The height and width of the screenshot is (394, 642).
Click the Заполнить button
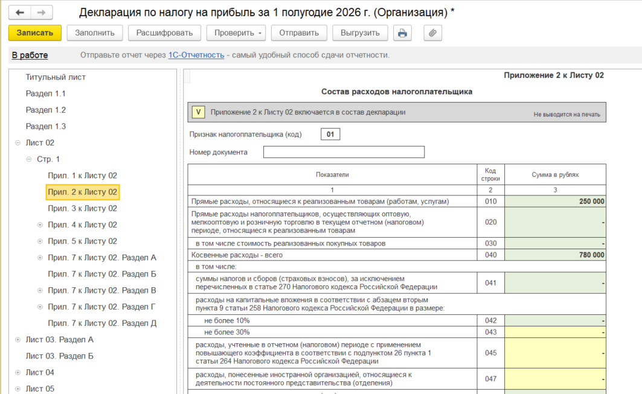(x=95, y=33)
